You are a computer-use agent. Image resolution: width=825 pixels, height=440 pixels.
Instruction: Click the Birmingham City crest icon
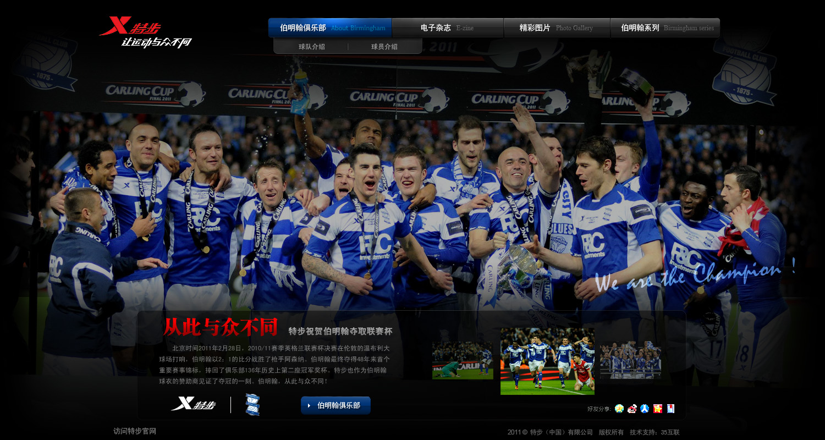(252, 404)
